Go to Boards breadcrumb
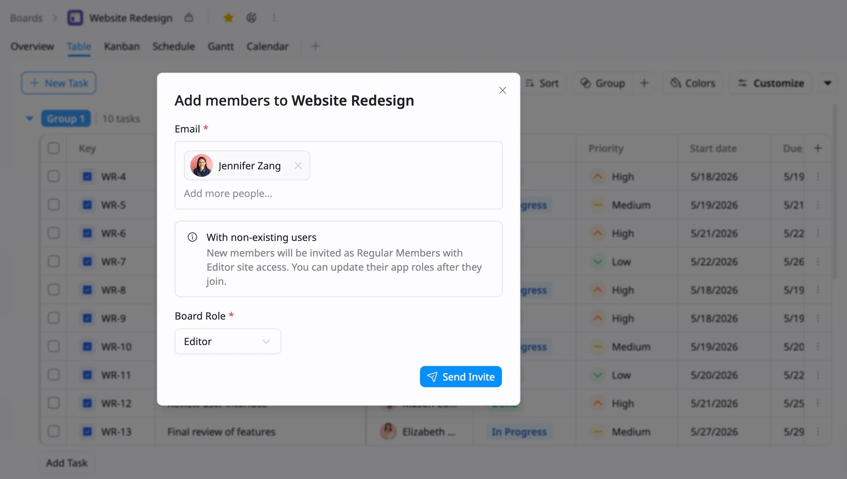The image size is (847, 479). pyautogui.click(x=26, y=18)
